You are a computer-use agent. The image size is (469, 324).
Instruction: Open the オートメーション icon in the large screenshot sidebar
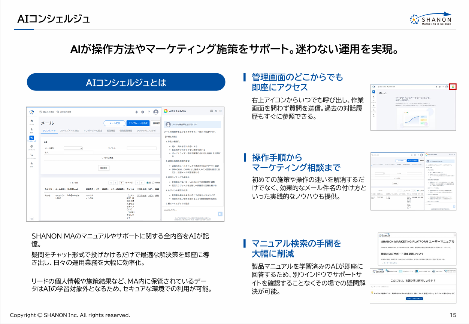pos(31,155)
